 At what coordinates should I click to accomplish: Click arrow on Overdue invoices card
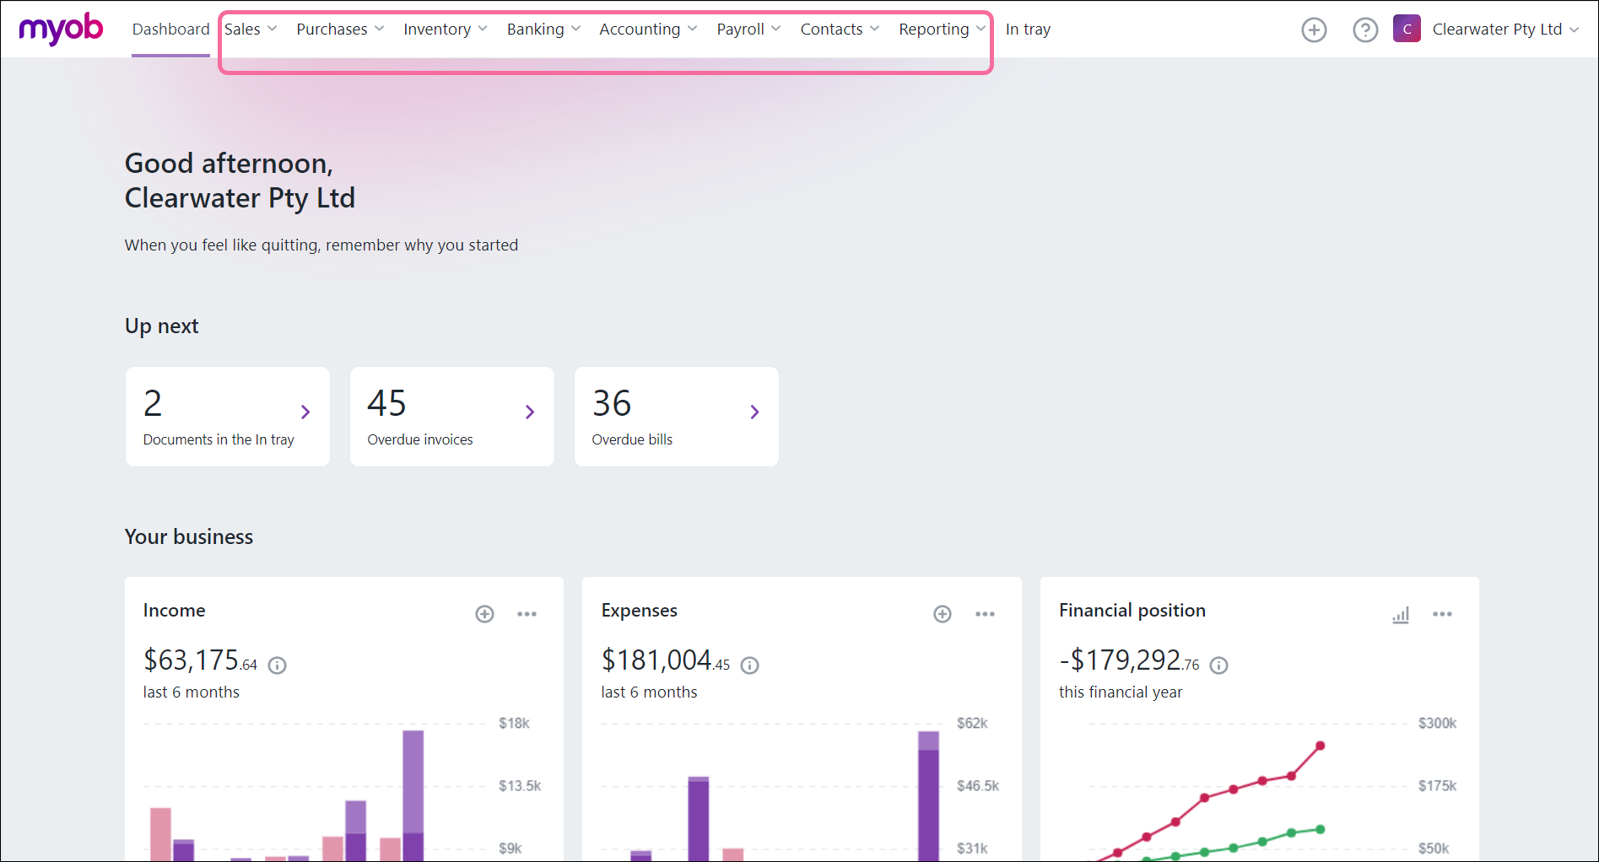point(530,412)
